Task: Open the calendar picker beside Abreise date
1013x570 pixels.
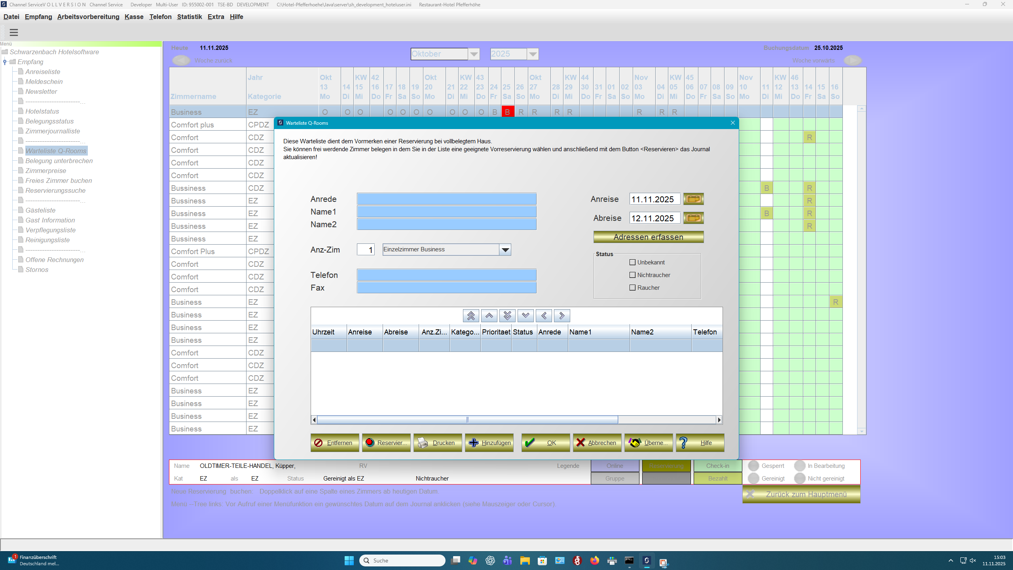Action: pyautogui.click(x=693, y=218)
